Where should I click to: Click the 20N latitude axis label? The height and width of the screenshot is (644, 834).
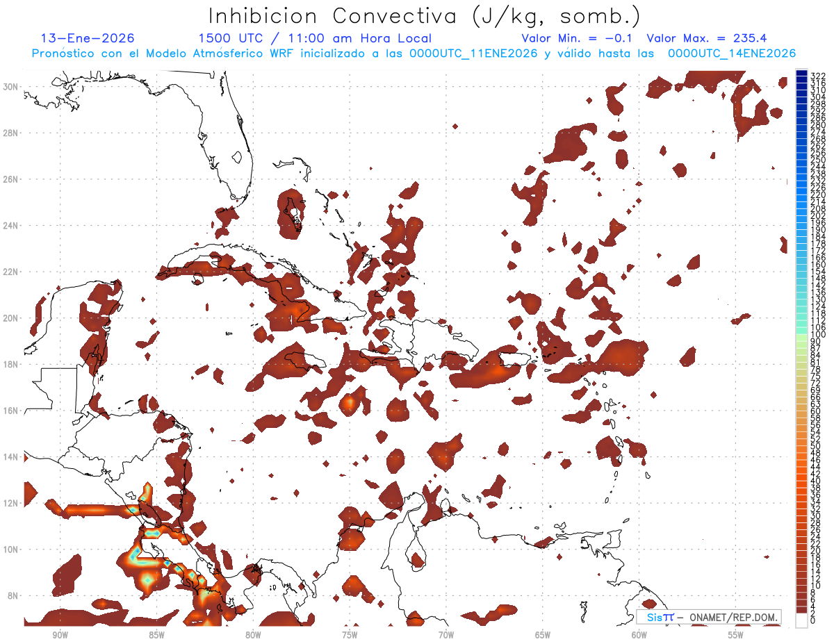click(10, 318)
